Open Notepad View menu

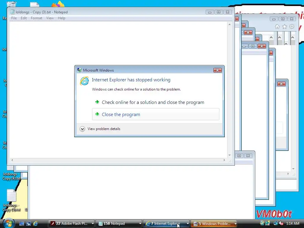pyautogui.click(x=50, y=18)
